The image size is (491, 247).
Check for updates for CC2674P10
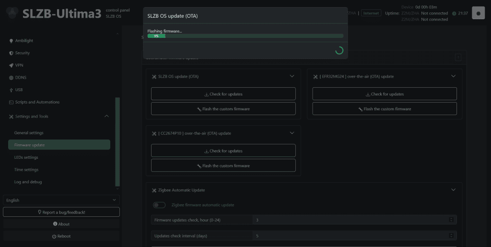223,151
